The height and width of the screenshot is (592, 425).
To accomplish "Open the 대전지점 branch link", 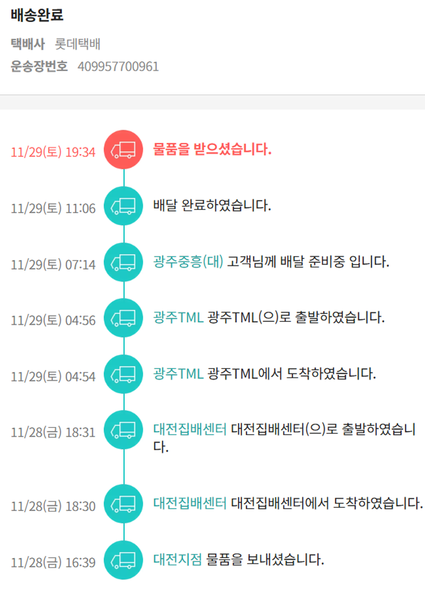I will pyautogui.click(x=177, y=560).
